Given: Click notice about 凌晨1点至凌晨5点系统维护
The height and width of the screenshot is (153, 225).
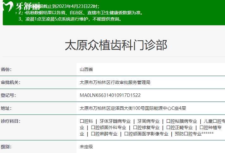Looking at the screenshot, I should (70, 19).
